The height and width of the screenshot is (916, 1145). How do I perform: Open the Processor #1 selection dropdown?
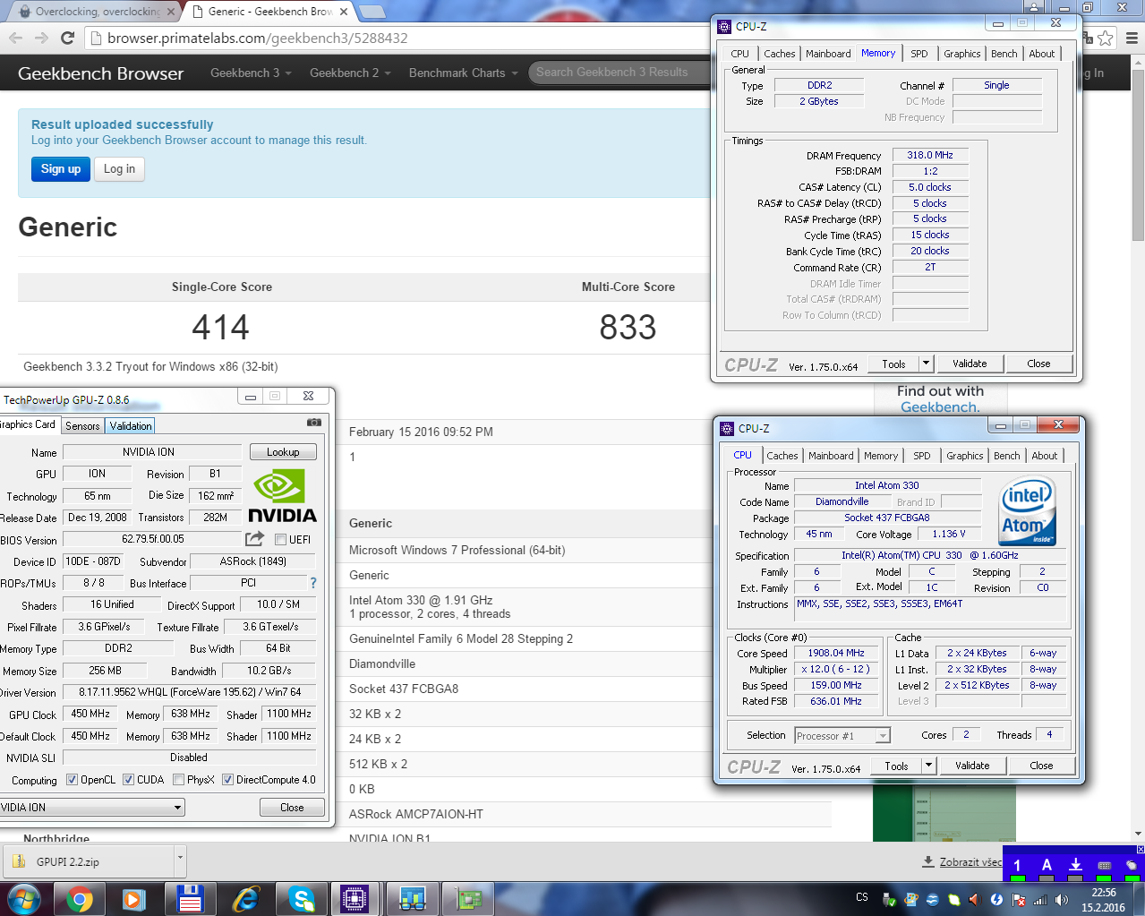click(842, 735)
